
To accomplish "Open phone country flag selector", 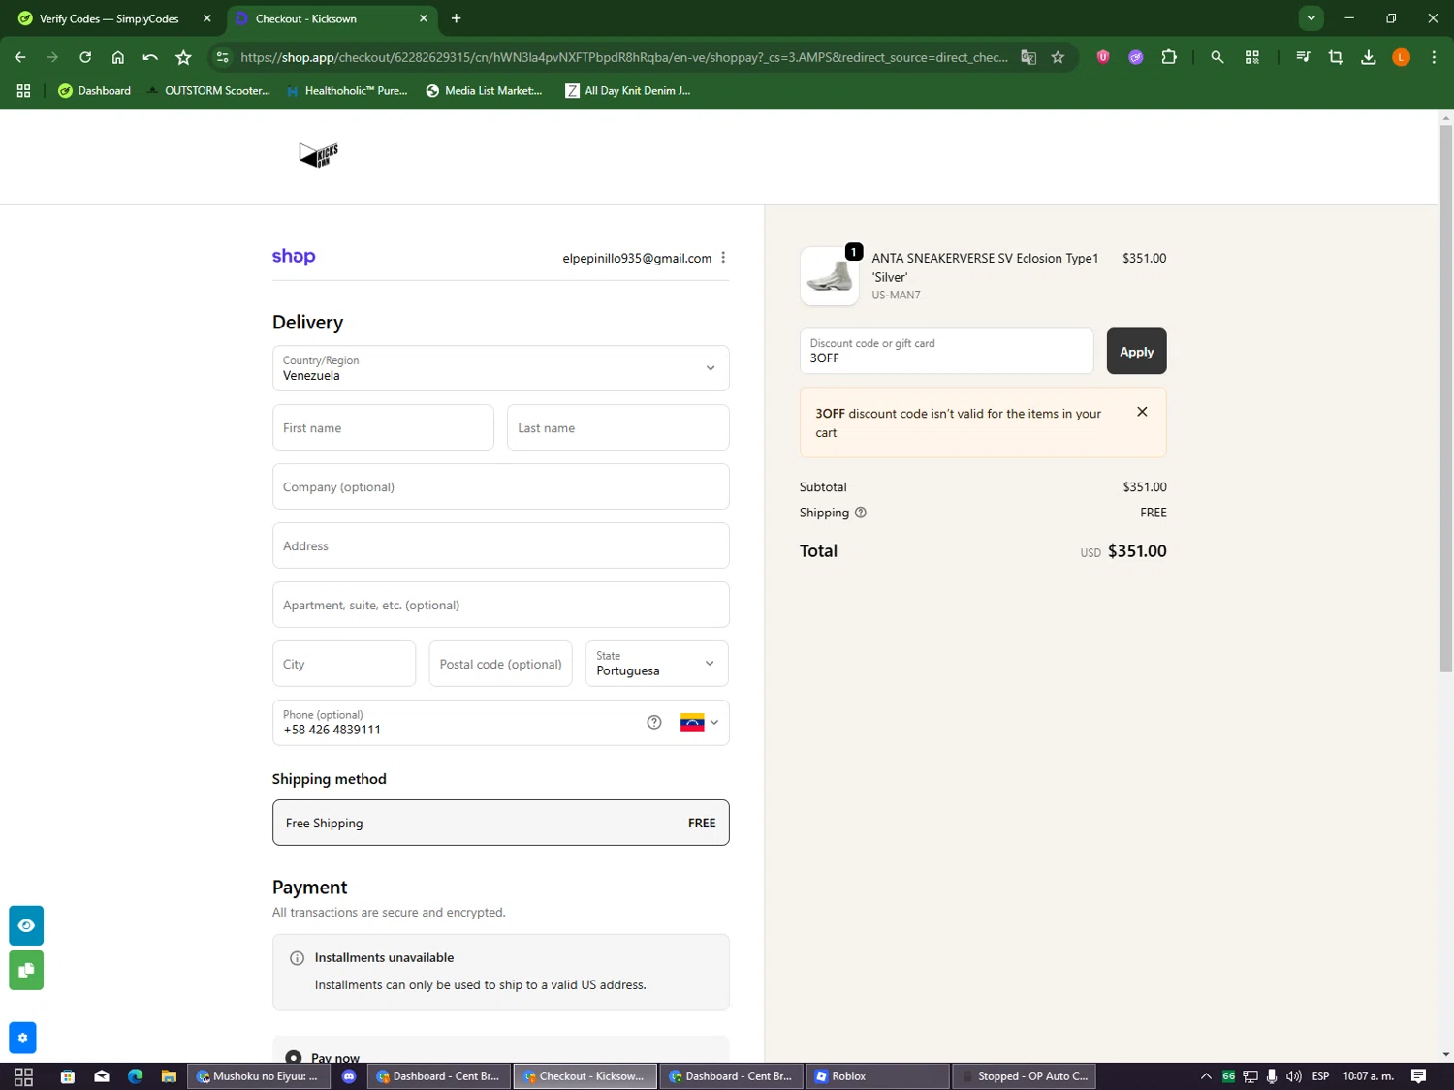I will click(699, 722).
